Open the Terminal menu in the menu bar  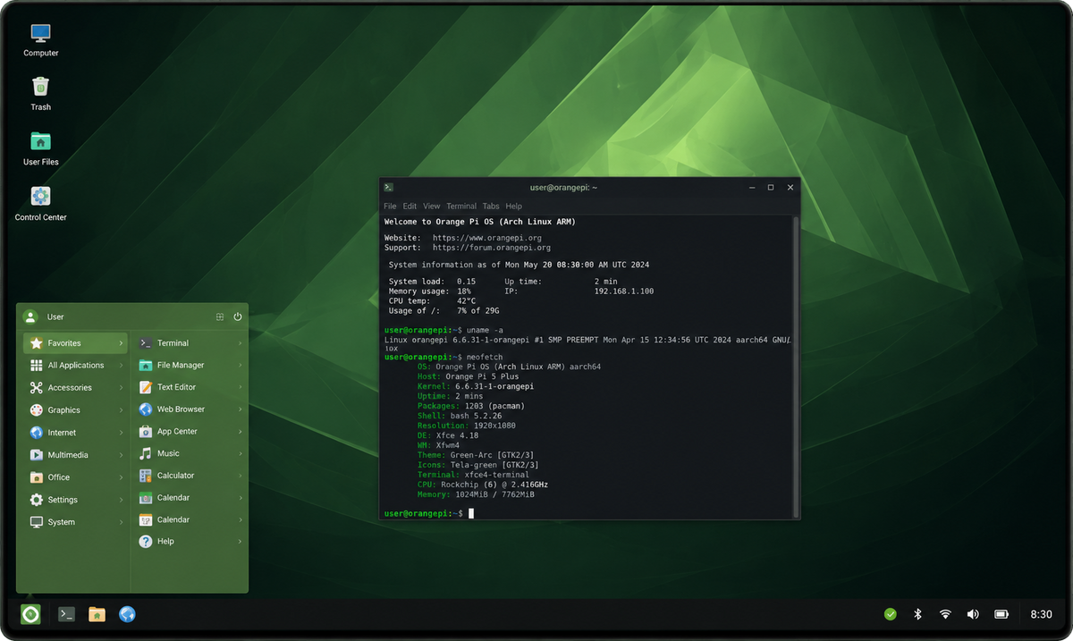click(x=462, y=207)
